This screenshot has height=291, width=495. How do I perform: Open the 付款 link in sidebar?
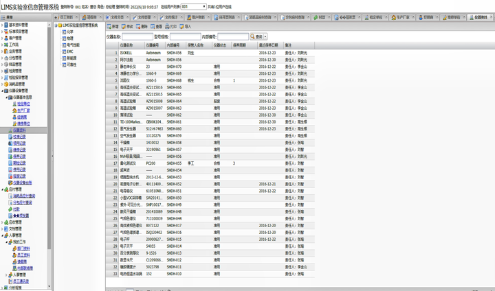pyautogui.click(x=16, y=209)
